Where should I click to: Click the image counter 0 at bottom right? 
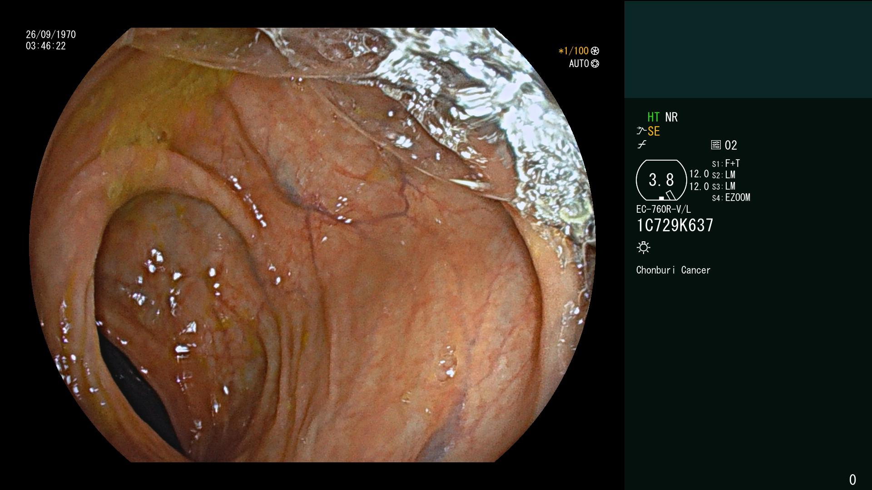pyautogui.click(x=852, y=480)
